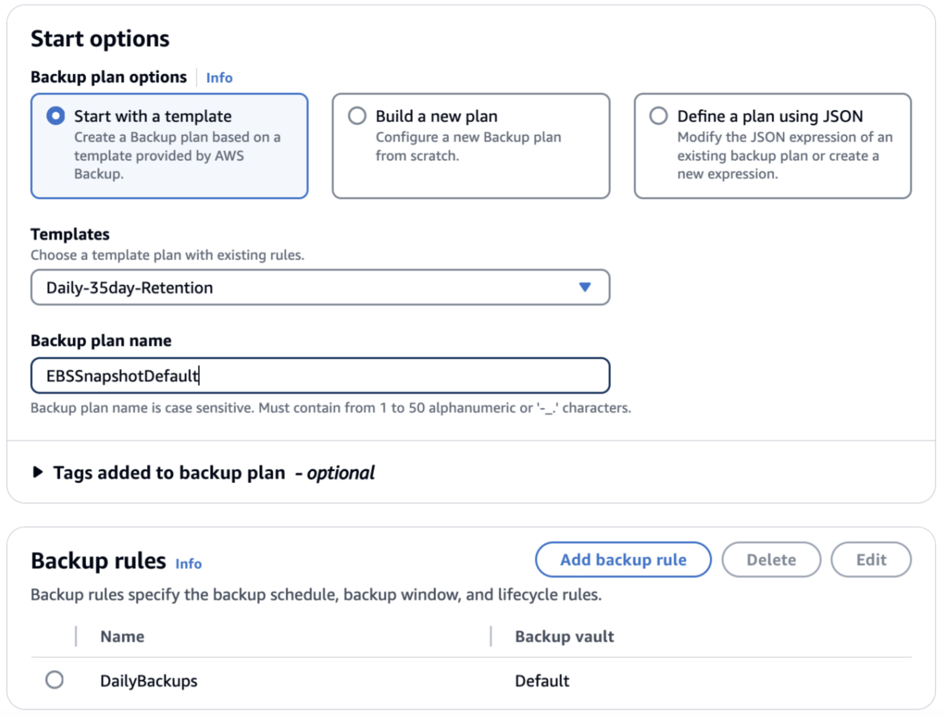The width and height of the screenshot is (945, 717).
Task: Expand Tags added to backup plan section
Action: point(38,472)
